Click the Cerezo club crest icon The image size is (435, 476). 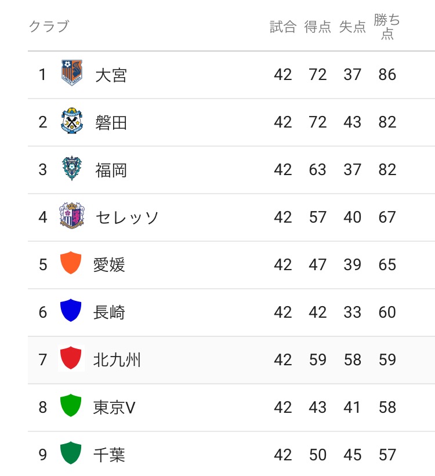click(x=72, y=217)
